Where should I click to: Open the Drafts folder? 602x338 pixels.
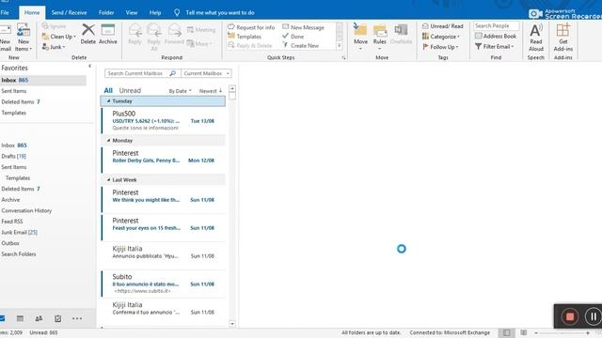13,157
